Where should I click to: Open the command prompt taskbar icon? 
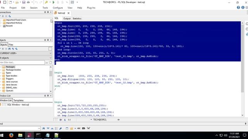coord(38,135)
